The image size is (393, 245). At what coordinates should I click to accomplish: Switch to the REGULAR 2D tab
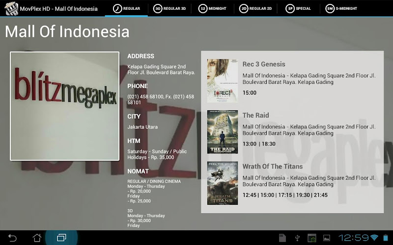tap(255, 8)
